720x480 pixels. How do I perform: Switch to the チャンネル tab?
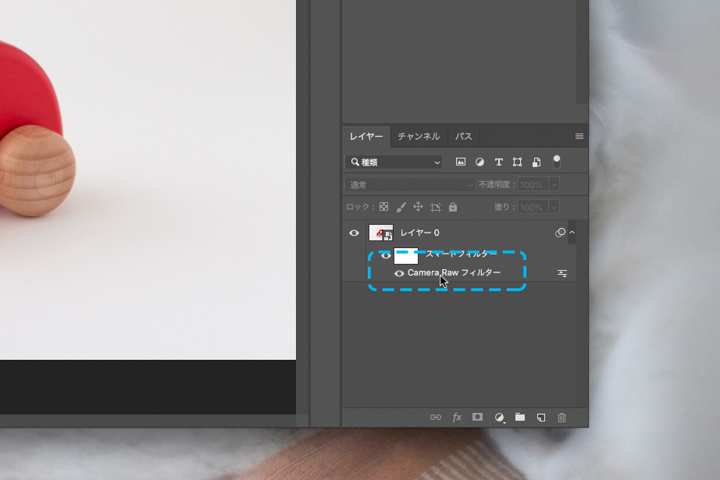[x=419, y=137]
